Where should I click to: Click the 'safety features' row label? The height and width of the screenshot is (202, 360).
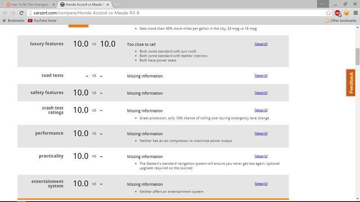click(x=47, y=92)
